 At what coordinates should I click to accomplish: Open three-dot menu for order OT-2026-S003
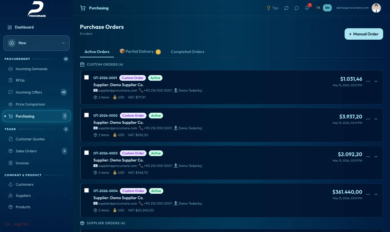(368, 157)
